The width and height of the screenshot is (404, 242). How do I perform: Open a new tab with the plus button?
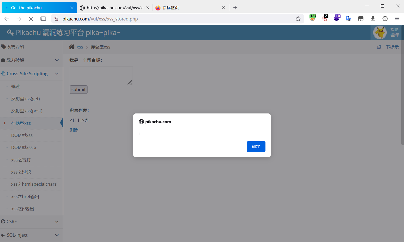point(235,8)
